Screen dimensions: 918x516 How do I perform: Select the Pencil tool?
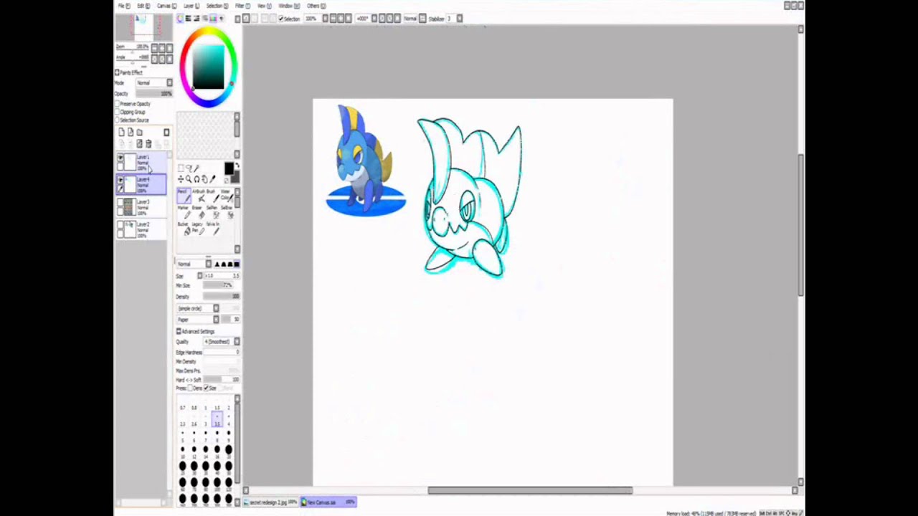point(184,196)
